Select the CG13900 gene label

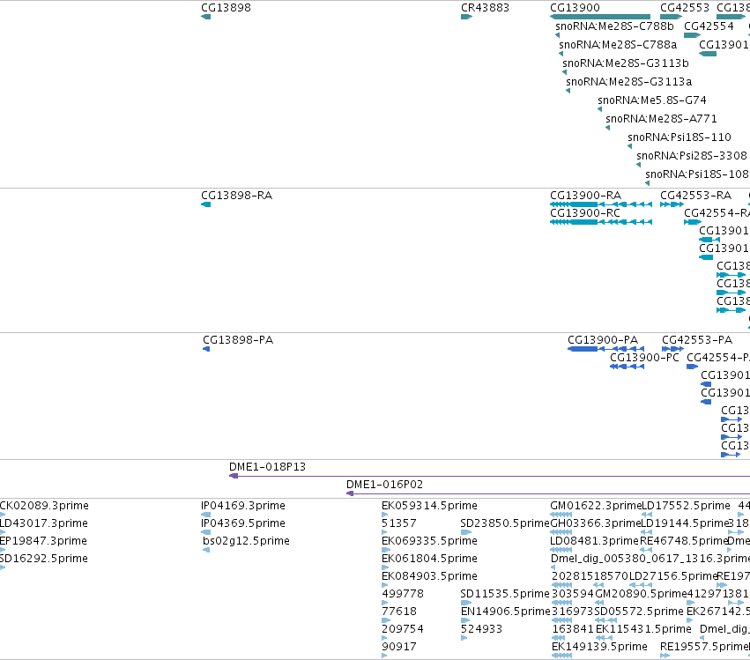click(575, 8)
